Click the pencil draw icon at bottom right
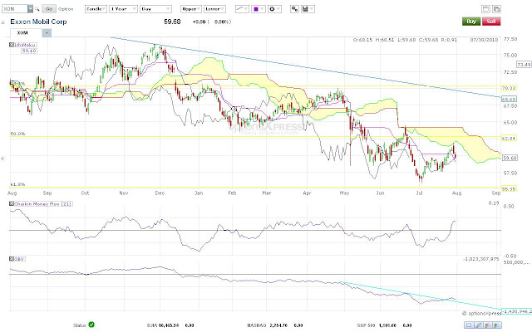 pos(479,325)
